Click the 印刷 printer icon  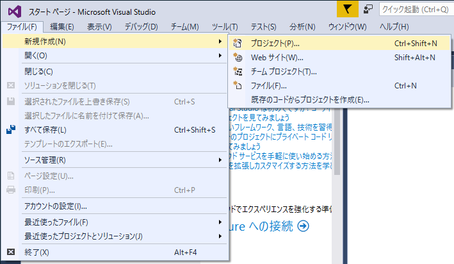(x=11, y=190)
